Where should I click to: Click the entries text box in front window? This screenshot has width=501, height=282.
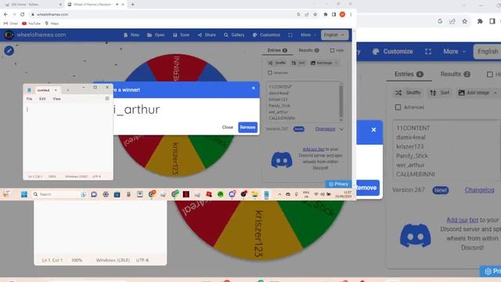click(303, 102)
